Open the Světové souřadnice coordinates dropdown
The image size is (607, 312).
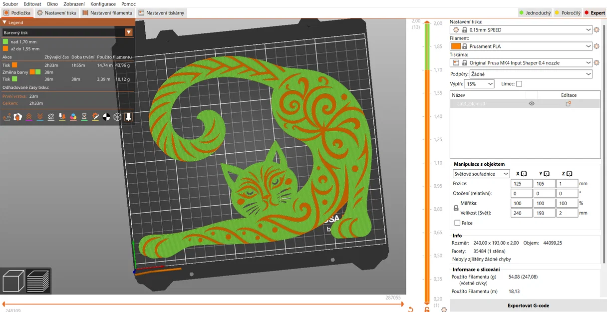click(481, 174)
